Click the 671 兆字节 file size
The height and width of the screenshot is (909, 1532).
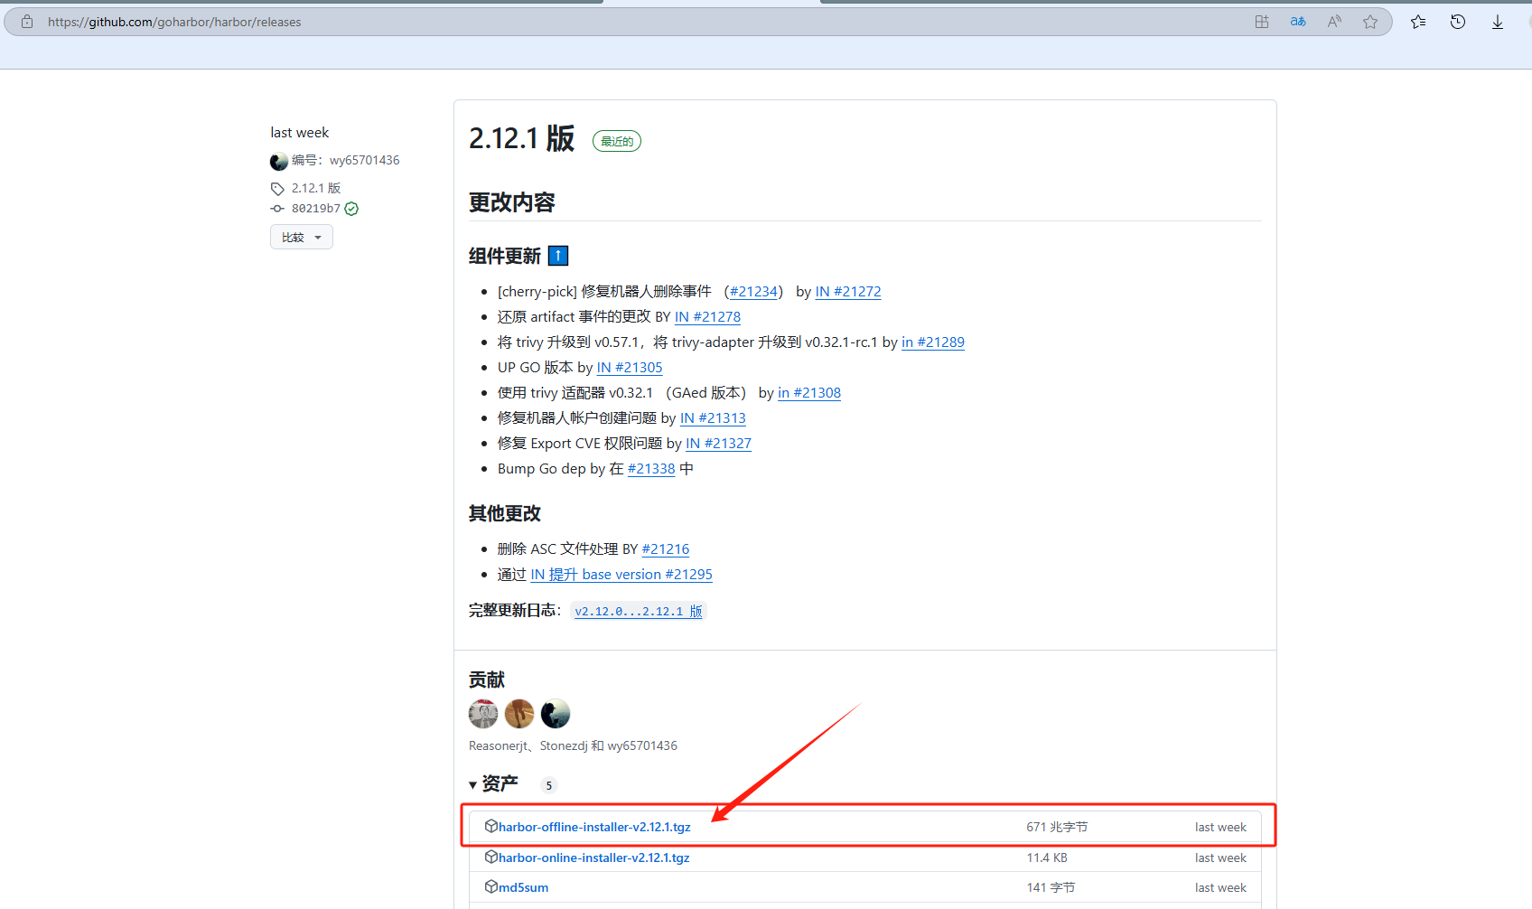point(1057,827)
